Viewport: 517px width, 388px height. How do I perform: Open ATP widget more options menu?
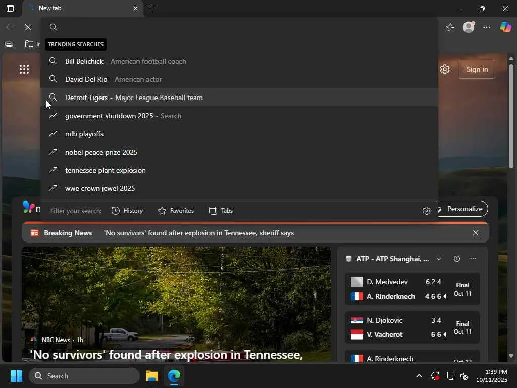tap(473, 259)
